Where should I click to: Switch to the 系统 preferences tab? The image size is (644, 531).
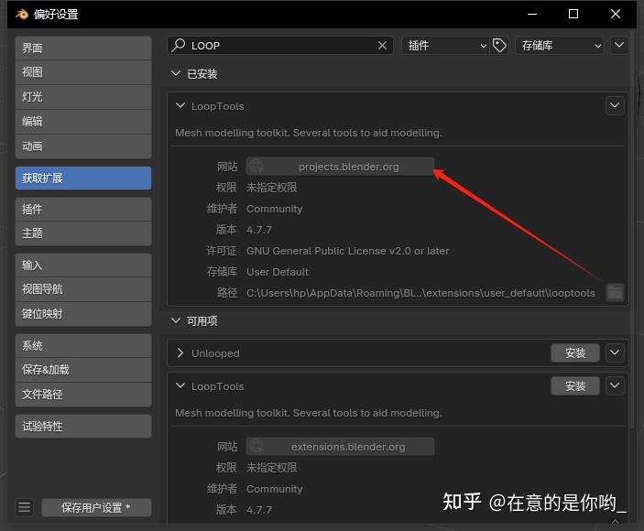pyautogui.click(x=83, y=345)
